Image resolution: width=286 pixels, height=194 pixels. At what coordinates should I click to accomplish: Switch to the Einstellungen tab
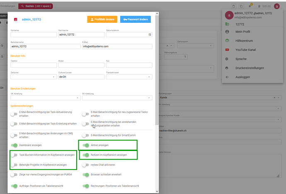tap(8, 6)
